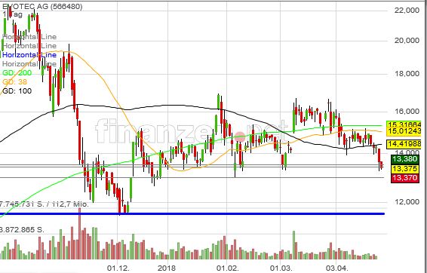Select the 12,000 price axis label
This screenshot has width=427, height=273.
(407, 201)
